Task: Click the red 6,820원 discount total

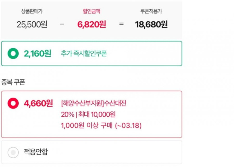Action: pyautogui.click(x=92, y=24)
